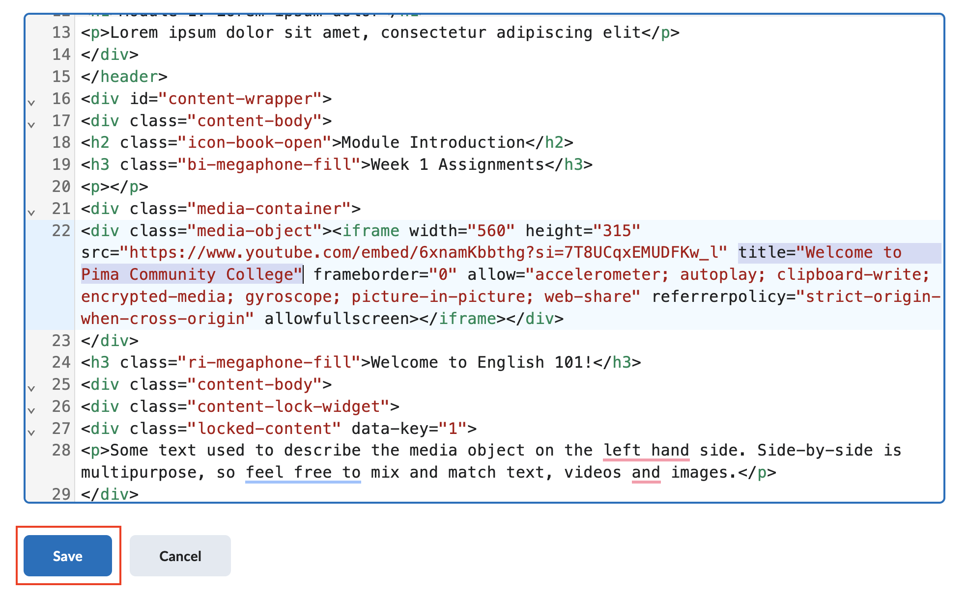Click the empty paragraph tag on line 20
This screenshot has width=967, height=594.
pos(114,187)
